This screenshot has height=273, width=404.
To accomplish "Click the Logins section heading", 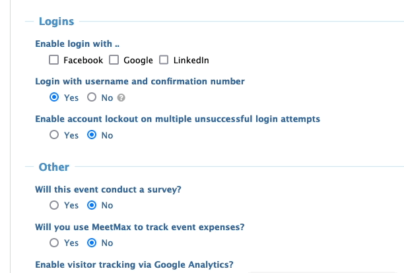I will click(x=56, y=22).
